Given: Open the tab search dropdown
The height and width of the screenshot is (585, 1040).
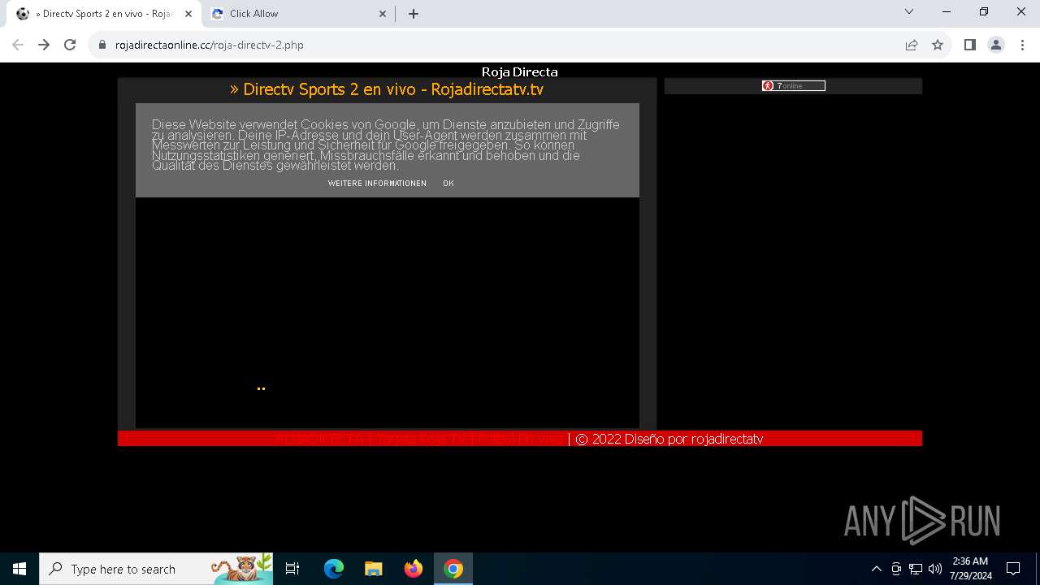Looking at the screenshot, I should tap(909, 12).
